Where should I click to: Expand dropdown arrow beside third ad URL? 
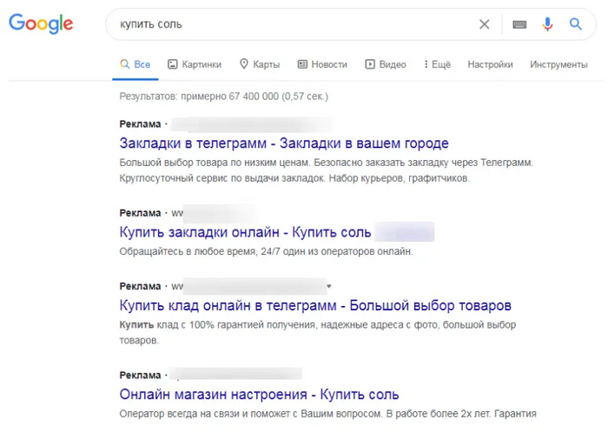tap(329, 286)
